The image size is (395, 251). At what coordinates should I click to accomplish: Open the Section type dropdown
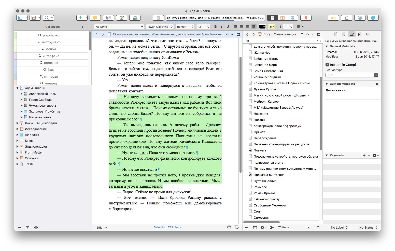[351, 75]
